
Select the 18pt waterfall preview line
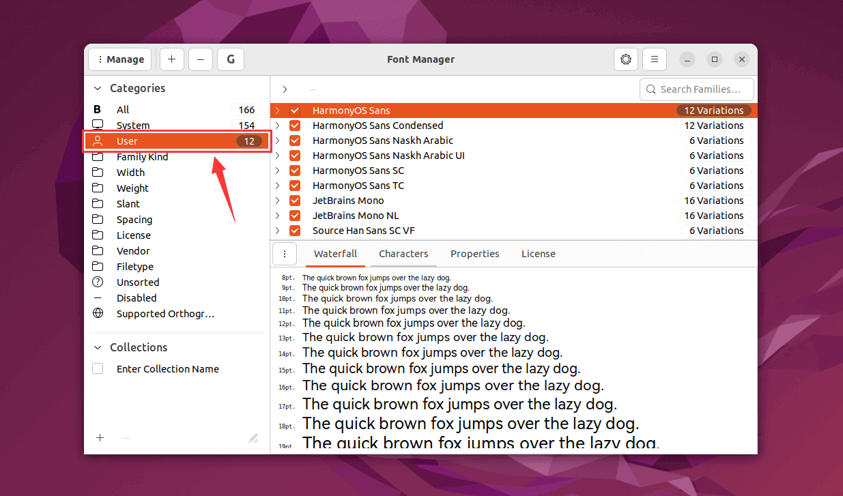click(471, 424)
